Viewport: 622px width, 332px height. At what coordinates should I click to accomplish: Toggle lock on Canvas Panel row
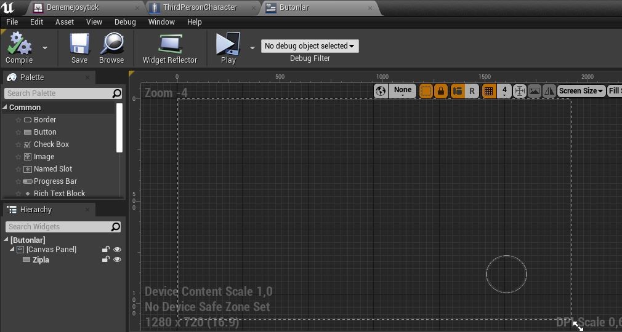pyautogui.click(x=105, y=249)
